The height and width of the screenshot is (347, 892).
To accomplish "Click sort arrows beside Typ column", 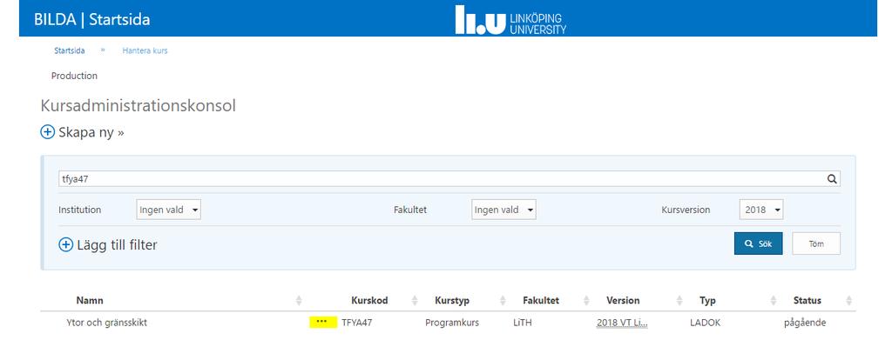I will [774, 300].
